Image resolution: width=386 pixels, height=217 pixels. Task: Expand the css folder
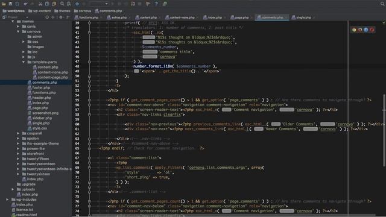pyautogui.click(x=24, y=42)
